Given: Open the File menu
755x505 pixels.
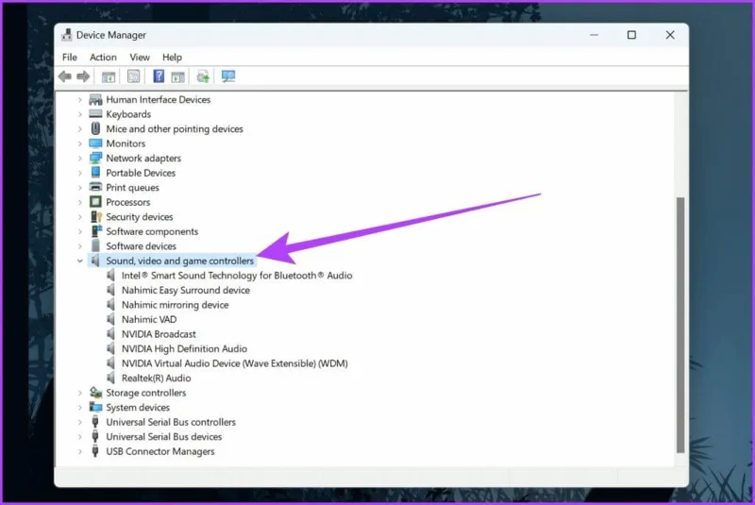Looking at the screenshot, I should 69,57.
